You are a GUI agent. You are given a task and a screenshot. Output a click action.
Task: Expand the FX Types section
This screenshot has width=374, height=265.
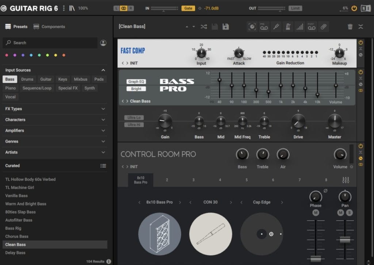click(x=103, y=109)
